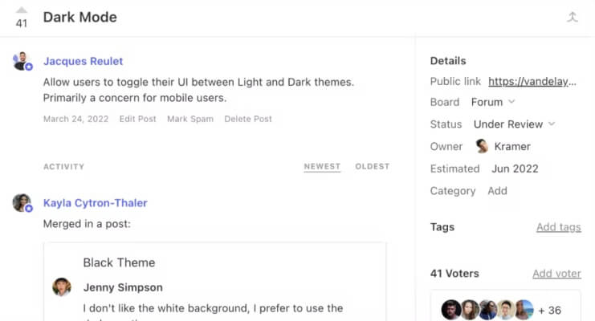This screenshot has width=595, height=321.
Task: Add a category to the post
Action: click(x=497, y=191)
